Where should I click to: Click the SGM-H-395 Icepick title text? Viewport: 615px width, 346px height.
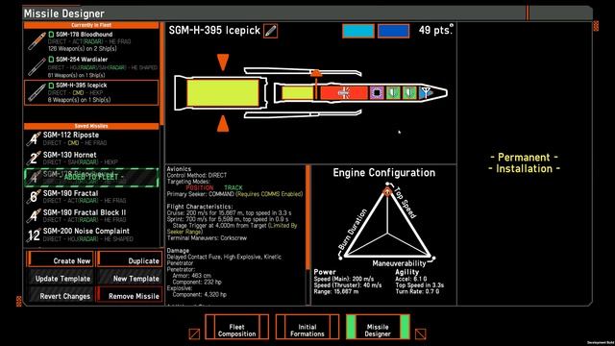214,31
